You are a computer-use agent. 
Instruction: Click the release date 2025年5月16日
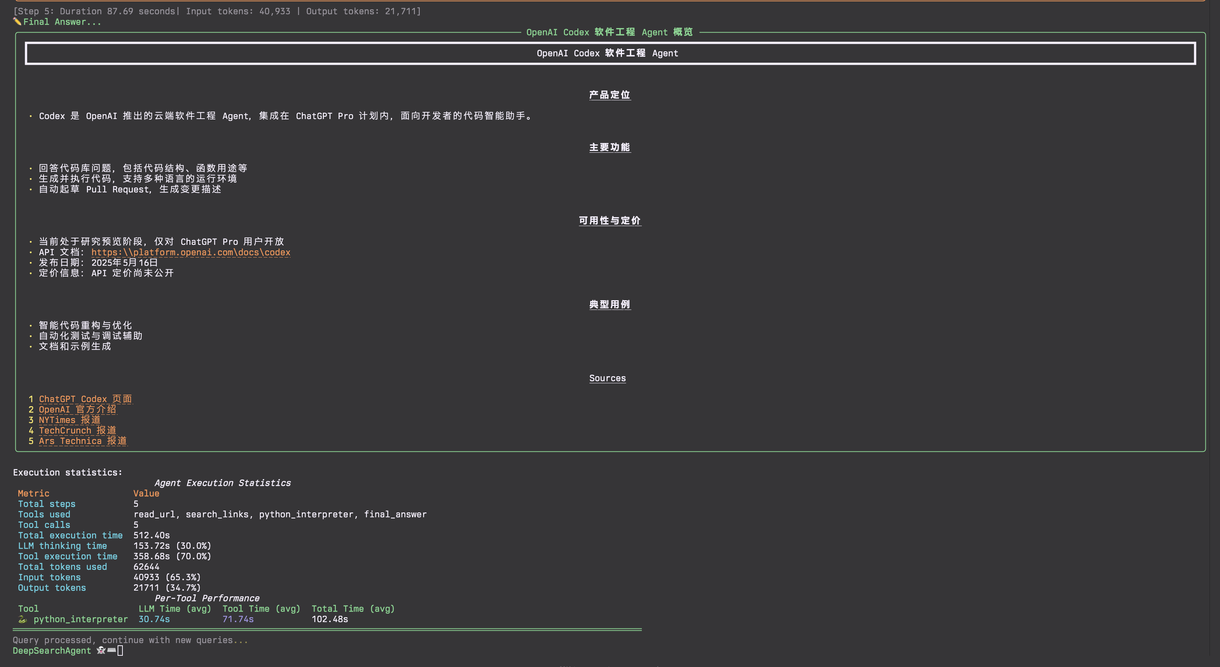[x=125, y=263]
